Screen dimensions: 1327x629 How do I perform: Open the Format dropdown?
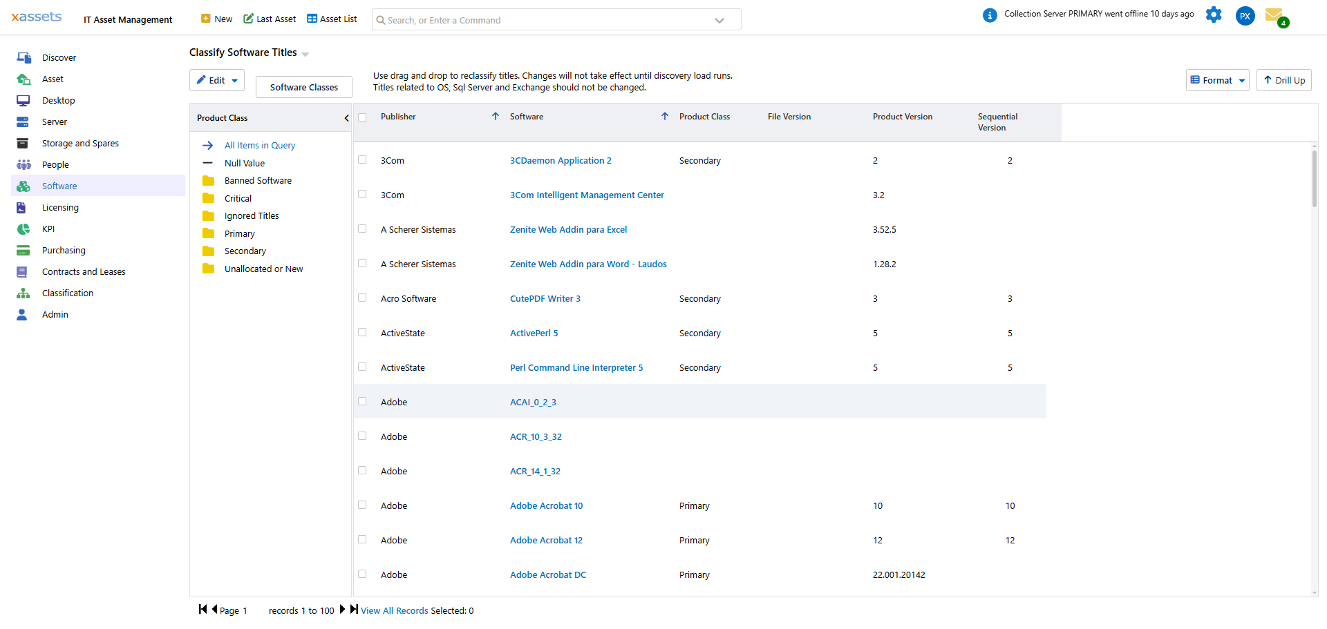pos(1217,80)
